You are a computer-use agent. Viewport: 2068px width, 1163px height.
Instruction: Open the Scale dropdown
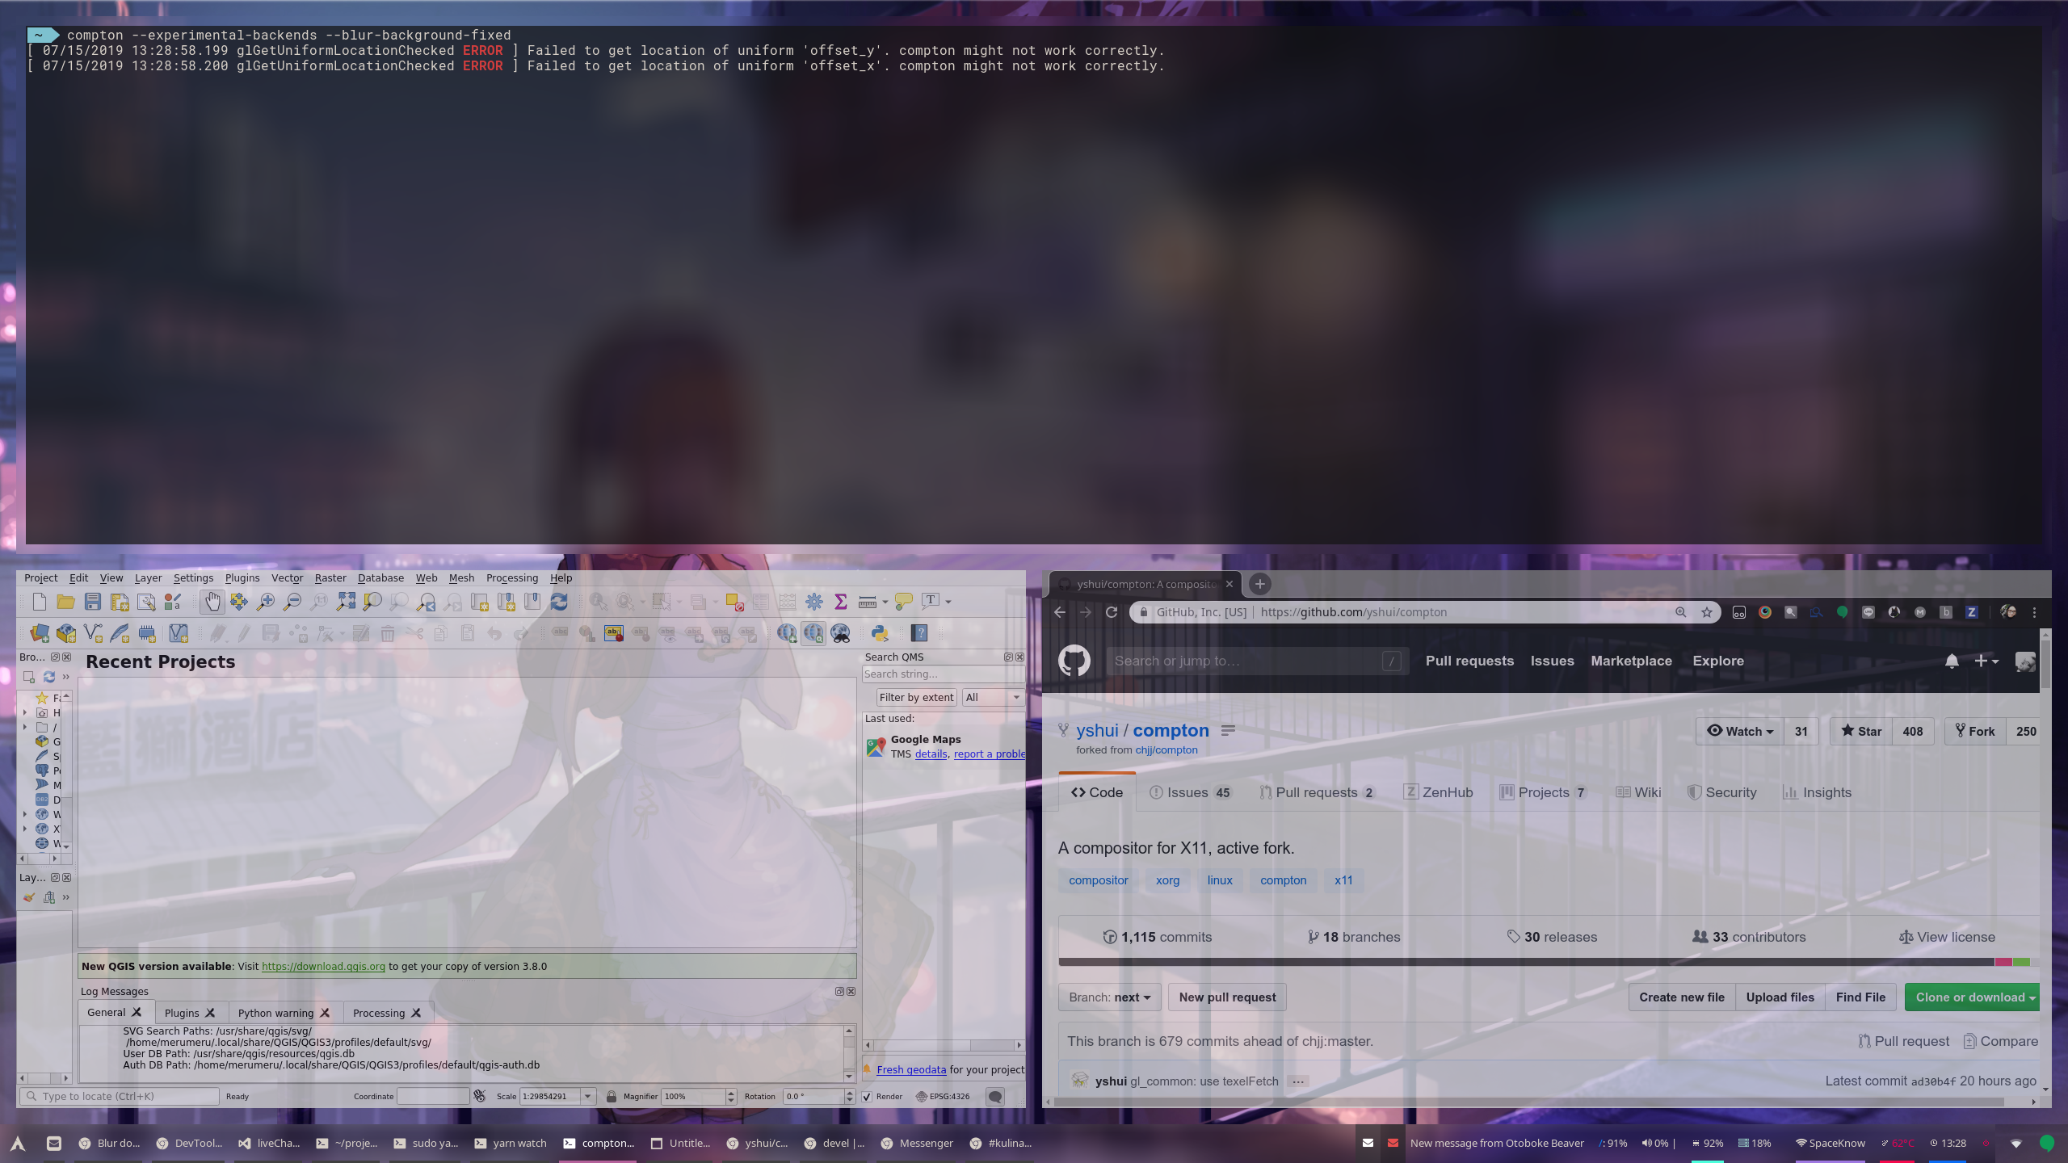pos(588,1096)
